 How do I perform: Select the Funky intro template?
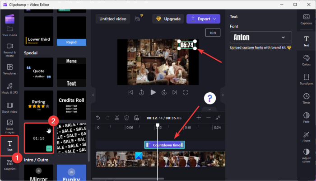click(71, 172)
